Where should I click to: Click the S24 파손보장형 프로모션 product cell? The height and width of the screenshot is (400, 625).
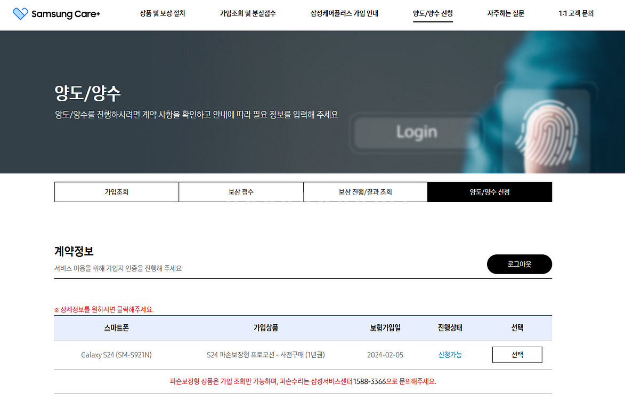266,355
